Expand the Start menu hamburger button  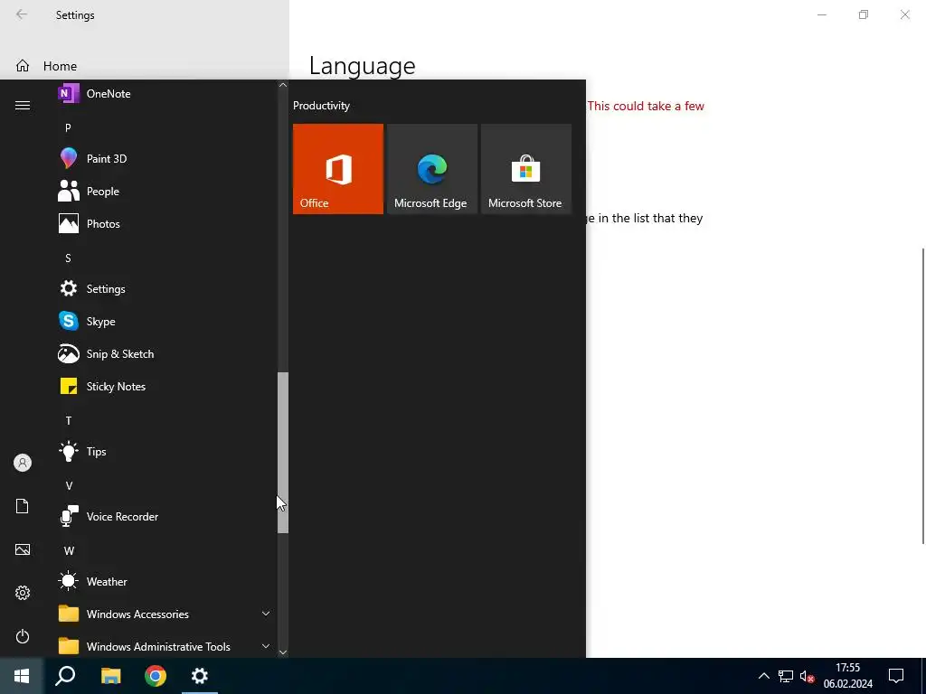pos(23,106)
